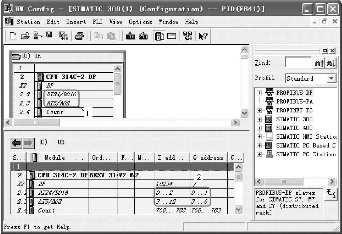The height and width of the screenshot is (234, 342).
Task: Open the Station menu
Action: [x=29, y=22]
